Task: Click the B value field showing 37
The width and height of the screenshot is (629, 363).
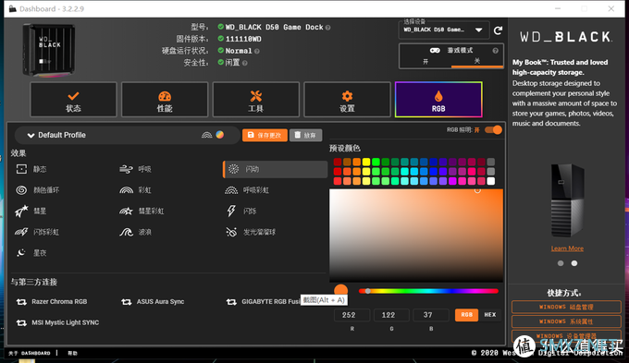Action: pos(431,315)
